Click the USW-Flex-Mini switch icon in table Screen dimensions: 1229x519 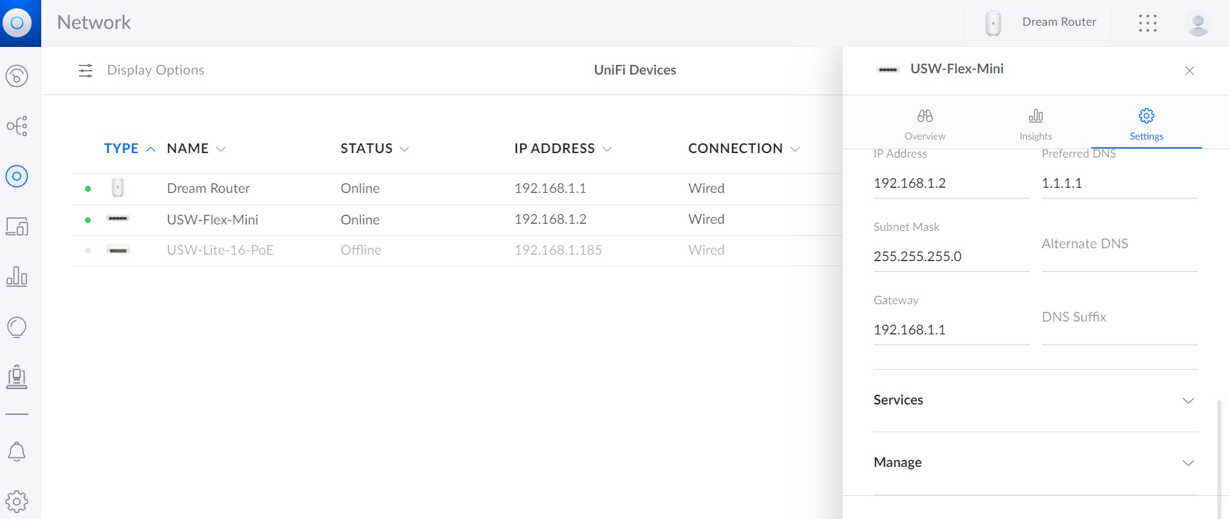click(118, 219)
